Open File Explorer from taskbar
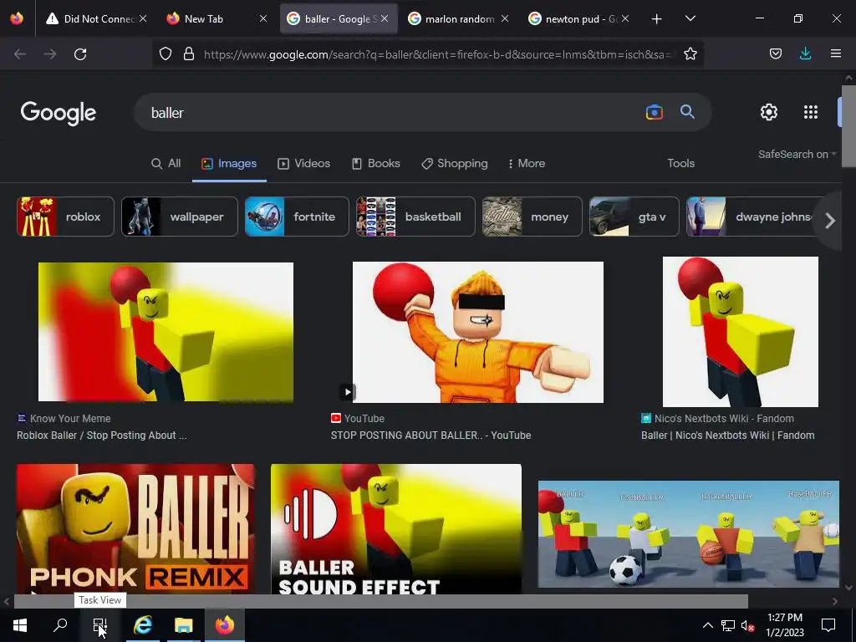 [x=183, y=625]
